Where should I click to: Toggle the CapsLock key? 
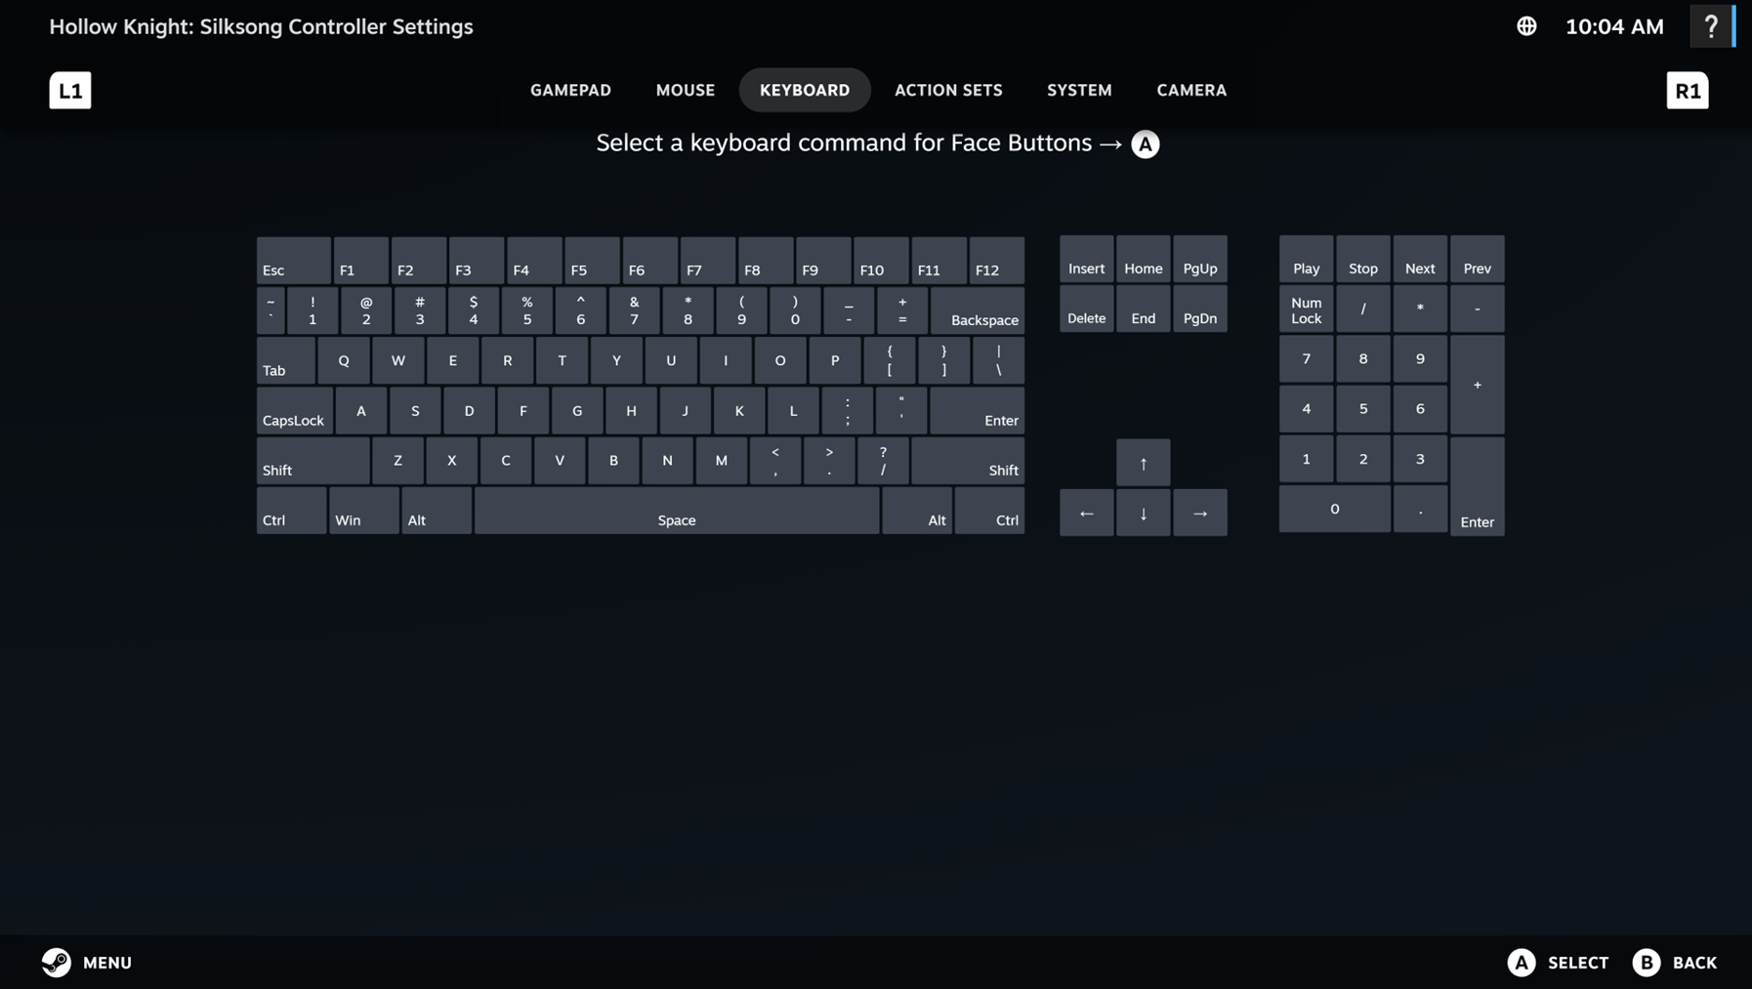295,410
